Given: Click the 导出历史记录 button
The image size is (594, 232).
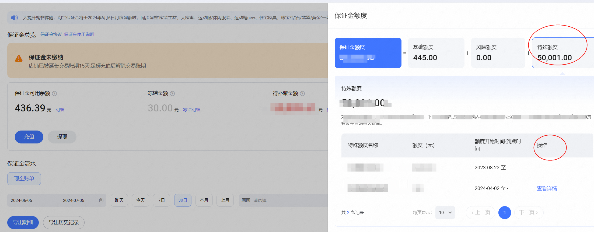Looking at the screenshot, I should 64,223.
